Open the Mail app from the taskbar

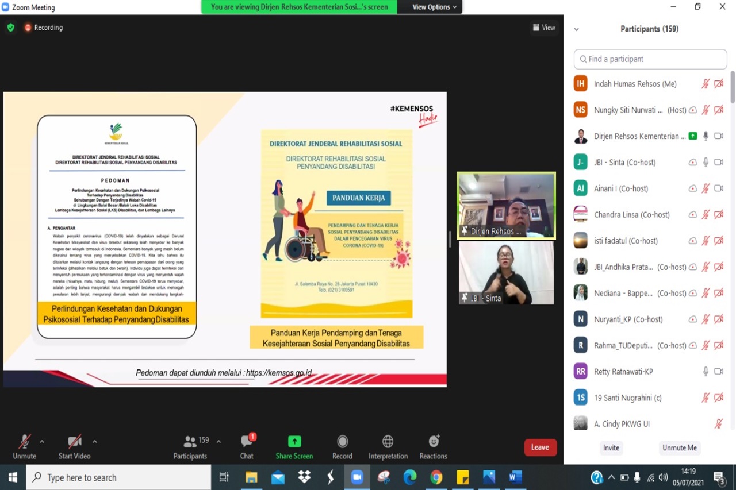click(x=278, y=477)
